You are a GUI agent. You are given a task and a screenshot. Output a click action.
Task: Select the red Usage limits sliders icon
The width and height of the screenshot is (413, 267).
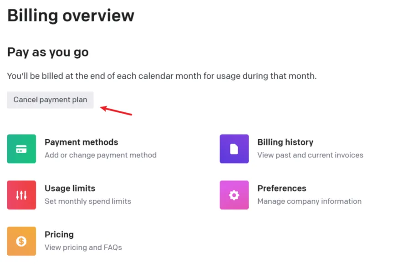21,195
